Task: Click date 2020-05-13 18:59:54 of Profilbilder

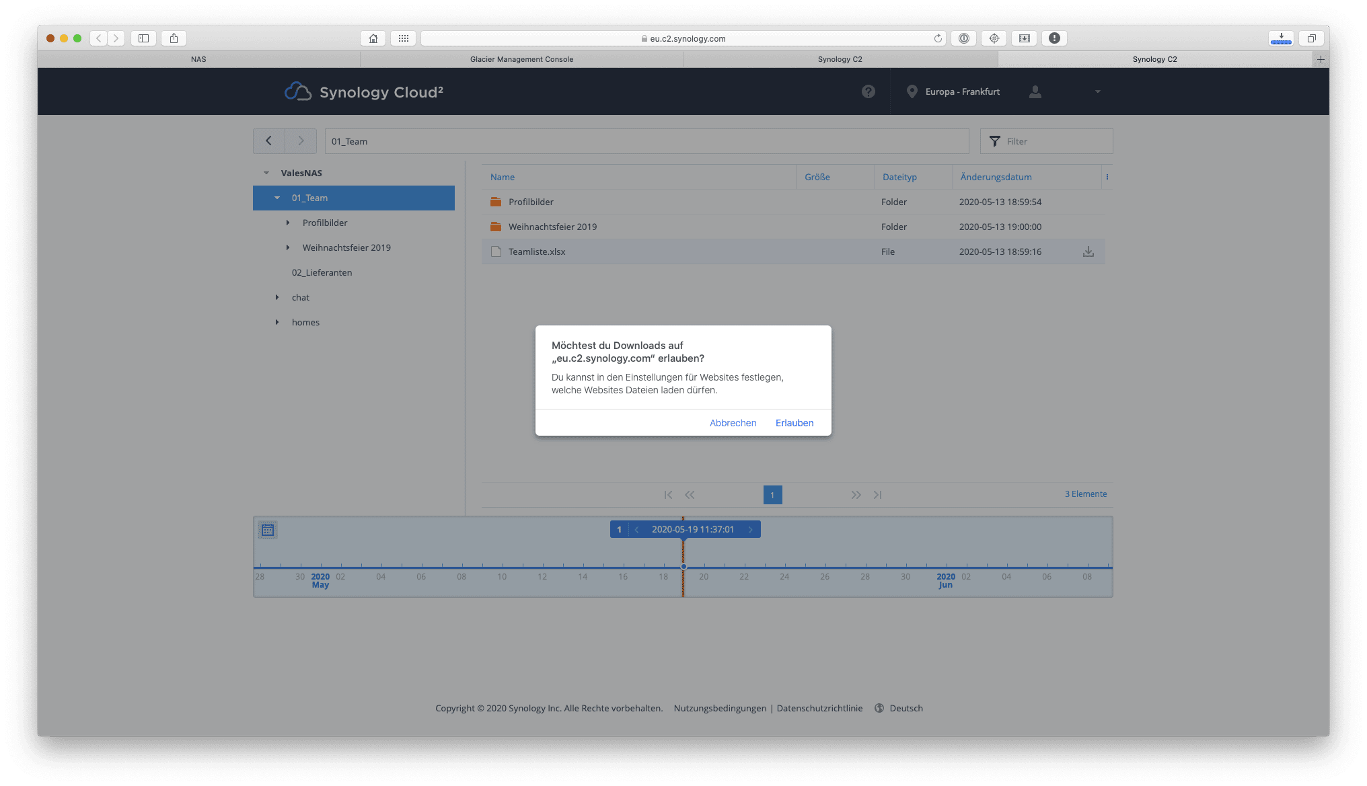Action: coord(1000,202)
